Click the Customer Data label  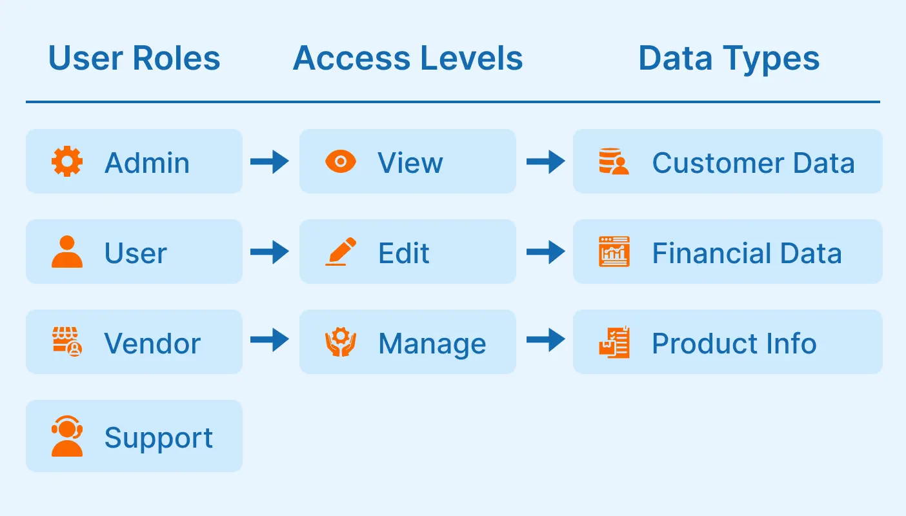click(753, 163)
